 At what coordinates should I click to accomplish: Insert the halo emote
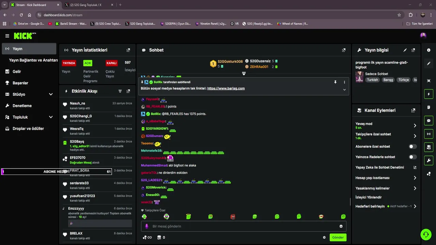[188, 216]
